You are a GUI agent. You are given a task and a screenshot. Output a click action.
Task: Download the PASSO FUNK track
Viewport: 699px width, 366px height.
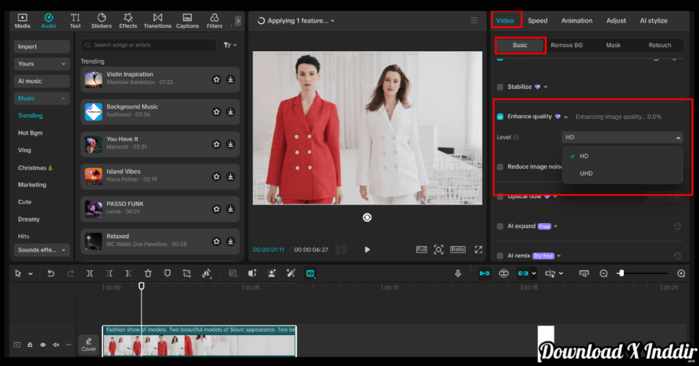[x=231, y=209]
